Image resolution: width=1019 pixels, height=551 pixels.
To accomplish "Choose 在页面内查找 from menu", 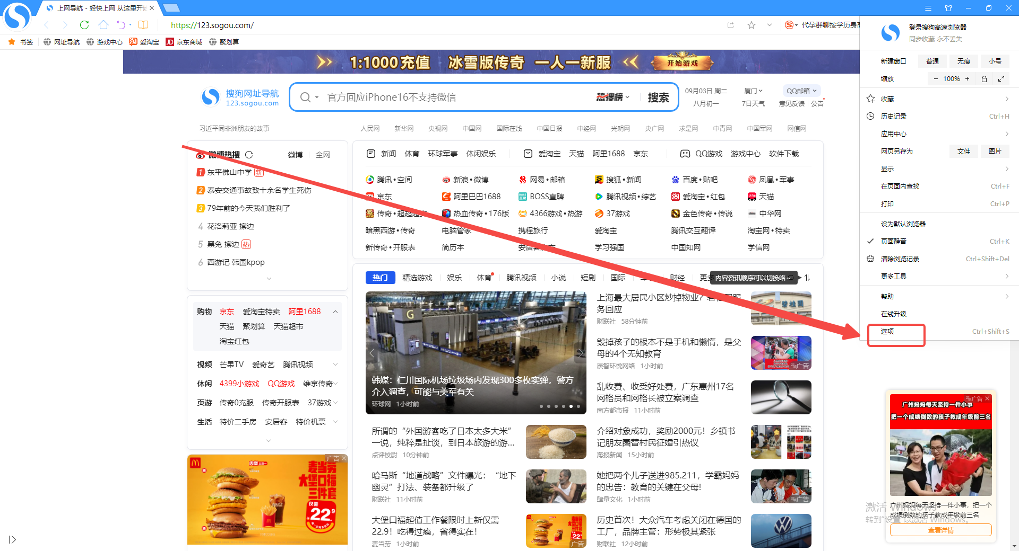I will point(938,186).
